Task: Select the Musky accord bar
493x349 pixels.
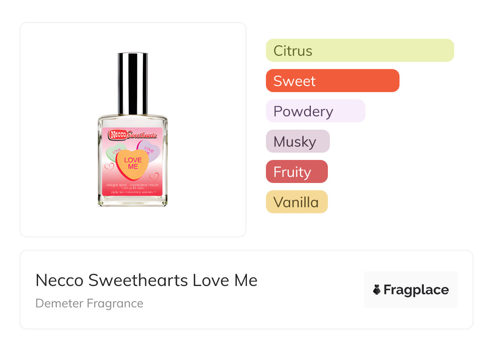Action: (x=297, y=141)
